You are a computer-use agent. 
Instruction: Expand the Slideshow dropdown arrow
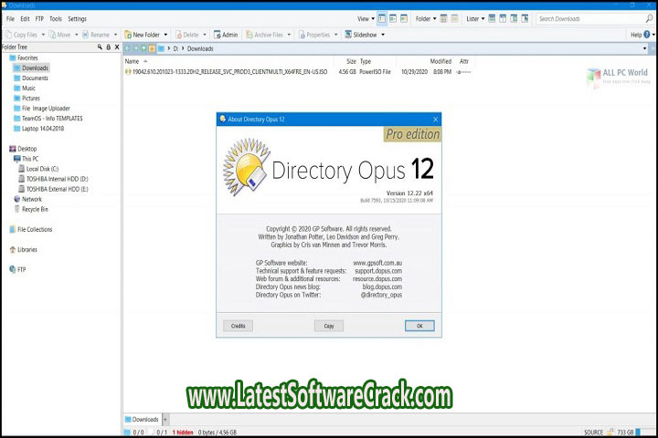coord(382,35)
